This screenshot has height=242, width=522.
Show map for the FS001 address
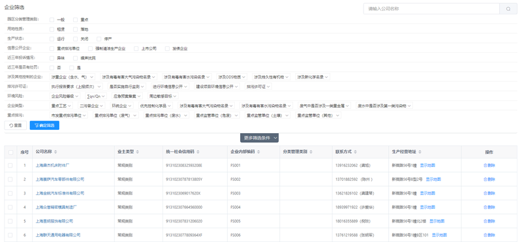[427, 165]
